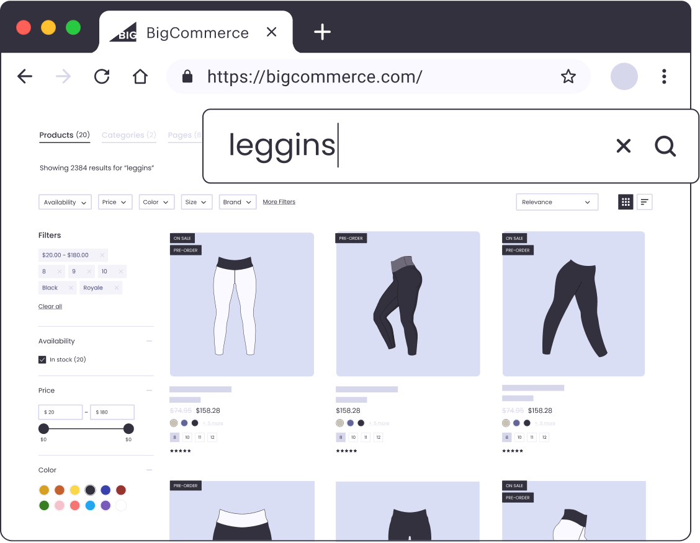
Task: Click the browser forward arrow
Action: [63, 77]
